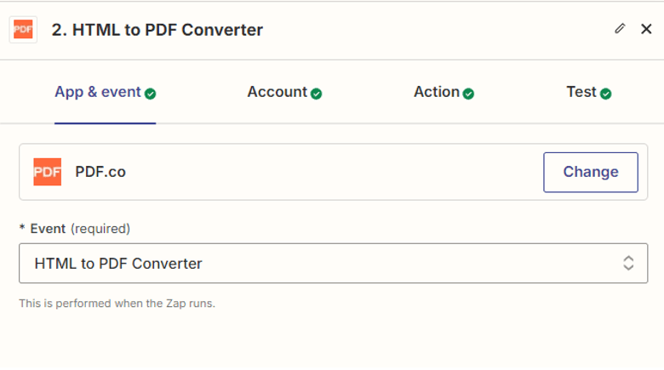Click the green checkmark beside Account
Screen dimensions: 664x370
pos(317,94)
